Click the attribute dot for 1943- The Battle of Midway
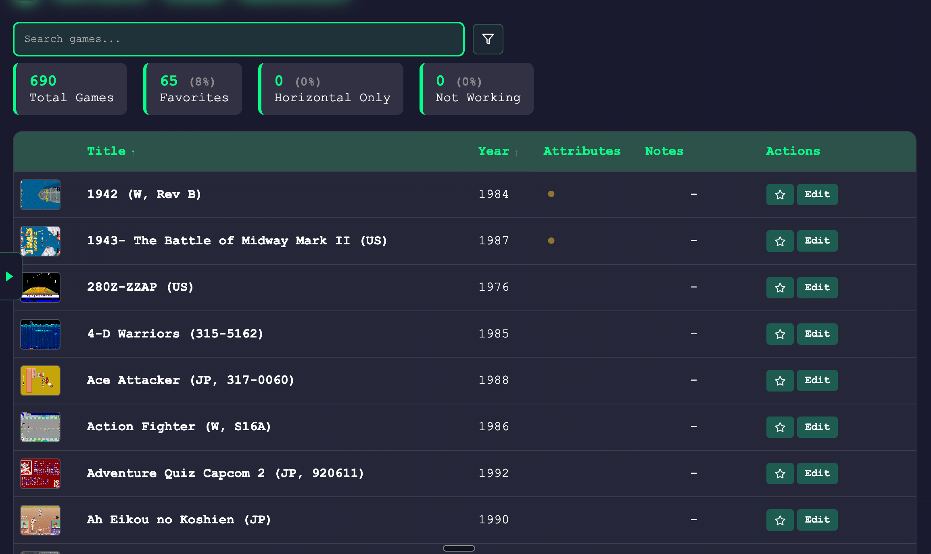The height and width of the screenshot is (554, 931). coord(551,240)
